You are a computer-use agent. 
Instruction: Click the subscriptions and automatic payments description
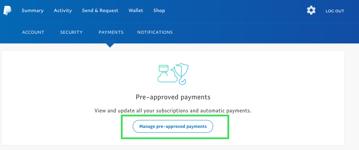173,111
